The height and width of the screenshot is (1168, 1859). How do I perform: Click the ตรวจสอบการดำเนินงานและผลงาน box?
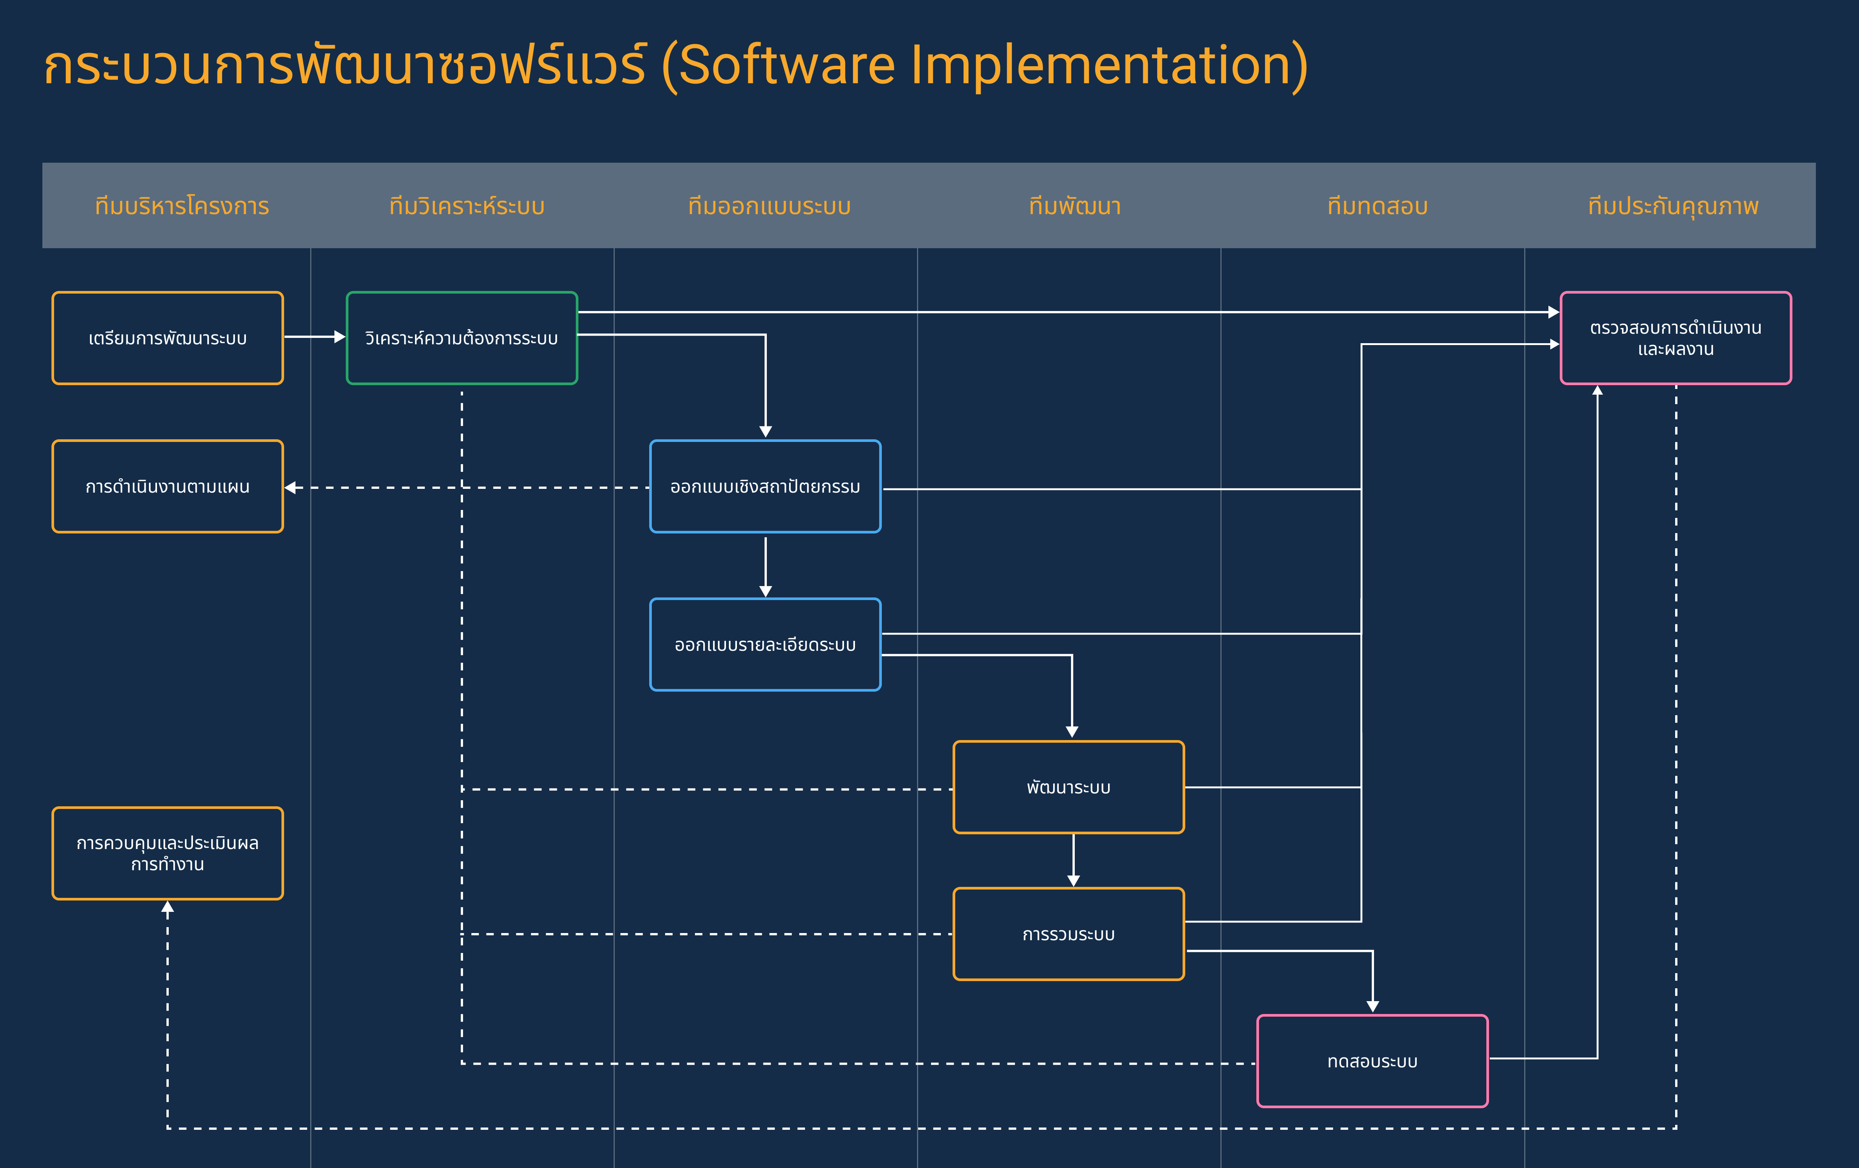[x=1675, y=338]
